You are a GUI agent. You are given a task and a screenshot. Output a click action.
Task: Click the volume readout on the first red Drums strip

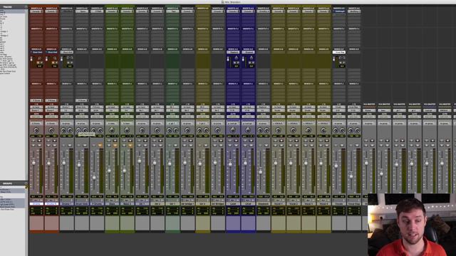pos(33,197)
